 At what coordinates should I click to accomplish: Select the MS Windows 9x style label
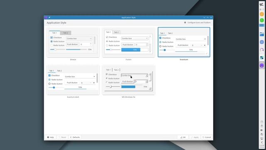click(x=128, y=97)
